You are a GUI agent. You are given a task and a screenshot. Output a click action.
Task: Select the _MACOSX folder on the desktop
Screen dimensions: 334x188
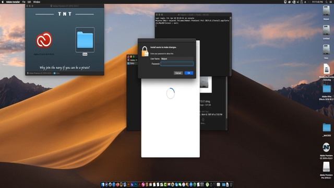(327, 127)
